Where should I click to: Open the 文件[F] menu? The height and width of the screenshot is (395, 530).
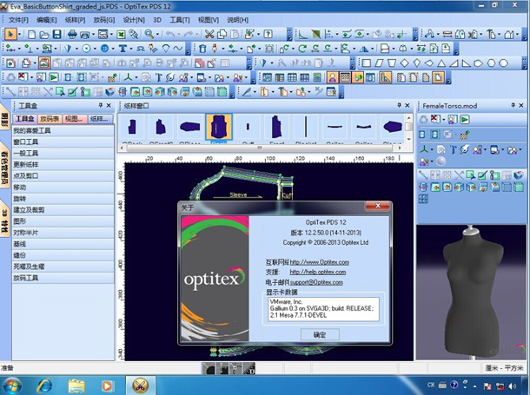pos(18,20)
